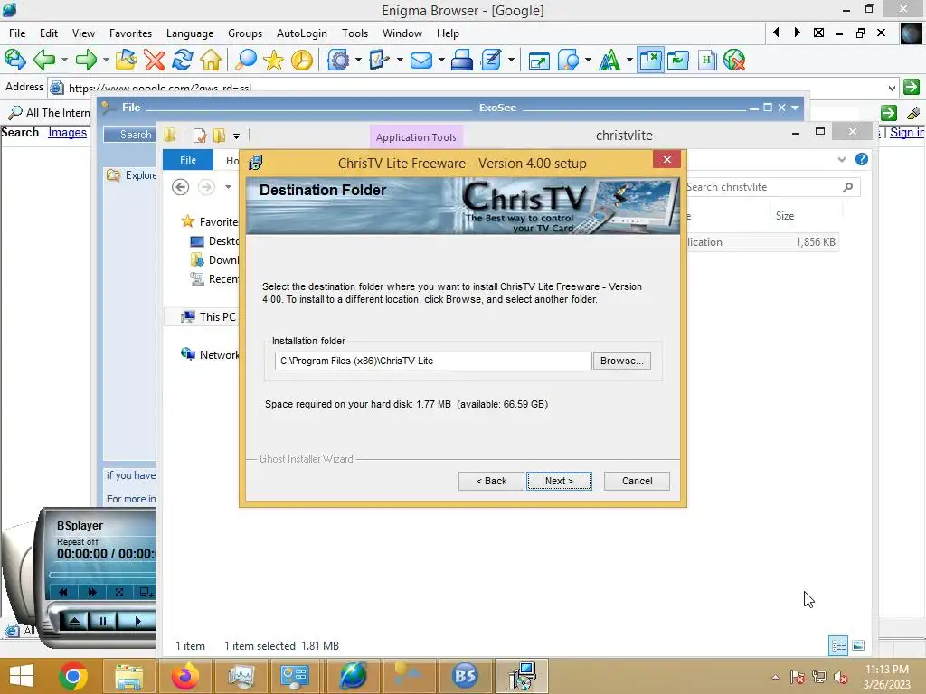Screen dimensions: 926x694
Task: Click the Windows Start button
Action: coord(22,676)
